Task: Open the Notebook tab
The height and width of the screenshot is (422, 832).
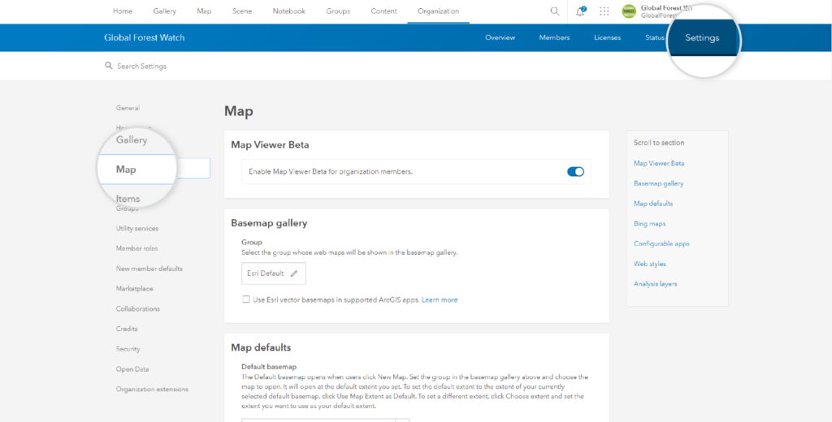Action: click(289, 11)
